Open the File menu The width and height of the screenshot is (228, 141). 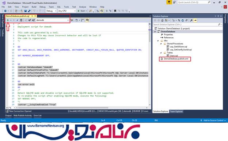3,7
